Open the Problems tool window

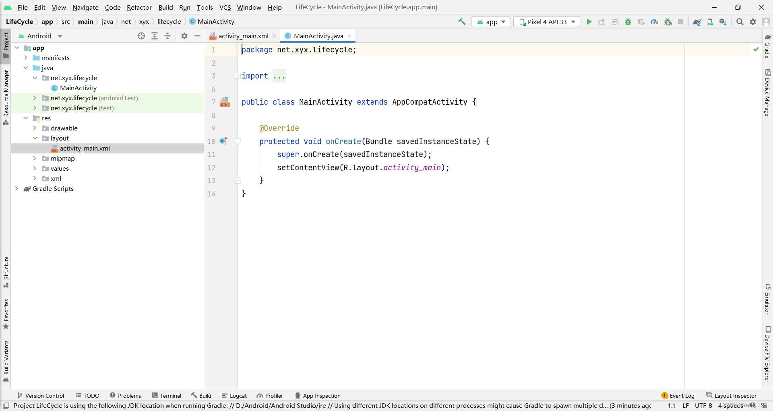(x=125, y=396)
